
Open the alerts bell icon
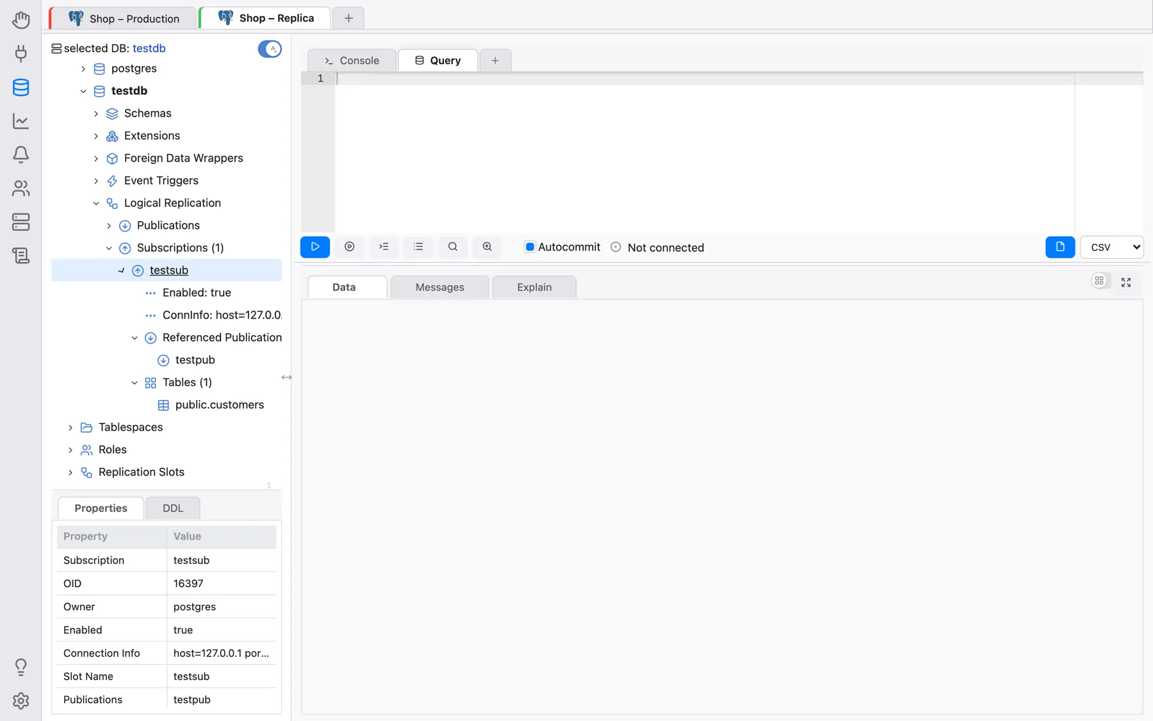[x=20, y=154]
